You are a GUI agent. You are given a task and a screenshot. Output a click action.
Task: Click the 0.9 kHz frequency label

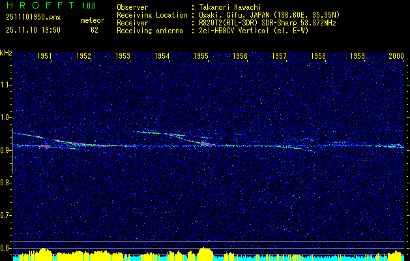[x=5, y=150]
